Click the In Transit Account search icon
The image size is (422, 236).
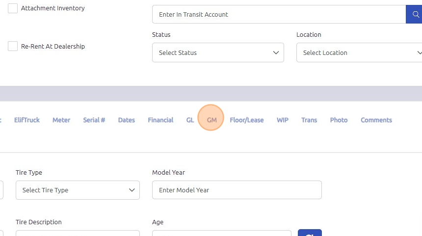(x=414, y=14)
